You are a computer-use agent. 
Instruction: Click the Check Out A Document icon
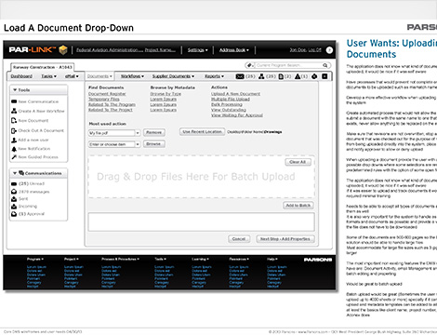[14, 130]
